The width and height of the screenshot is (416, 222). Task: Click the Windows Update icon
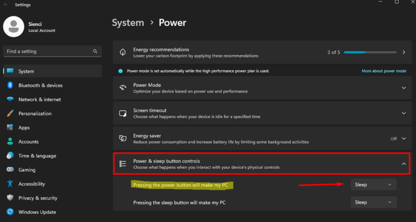coord(10,212)
